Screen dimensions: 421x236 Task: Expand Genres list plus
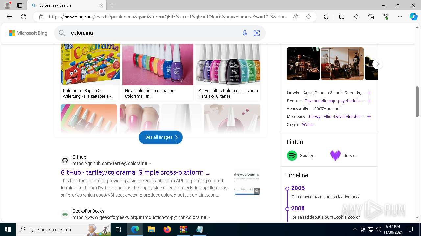[x=369, y=101]
